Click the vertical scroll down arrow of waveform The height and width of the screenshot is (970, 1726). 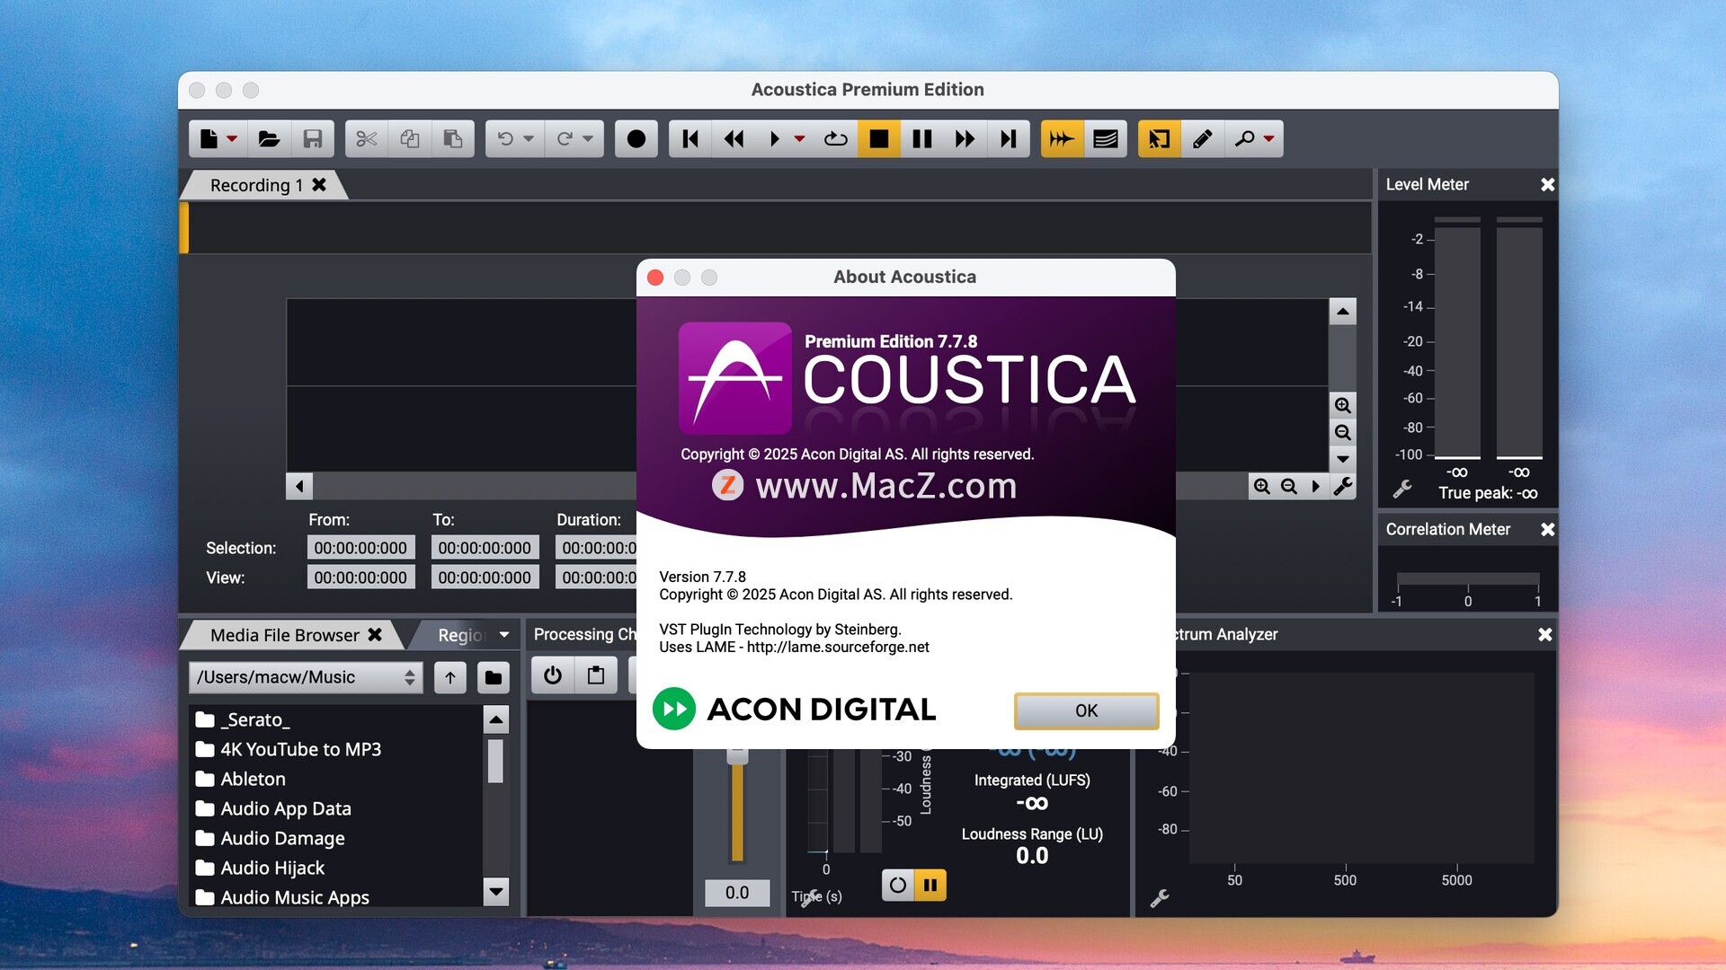tap(1342, 459)
